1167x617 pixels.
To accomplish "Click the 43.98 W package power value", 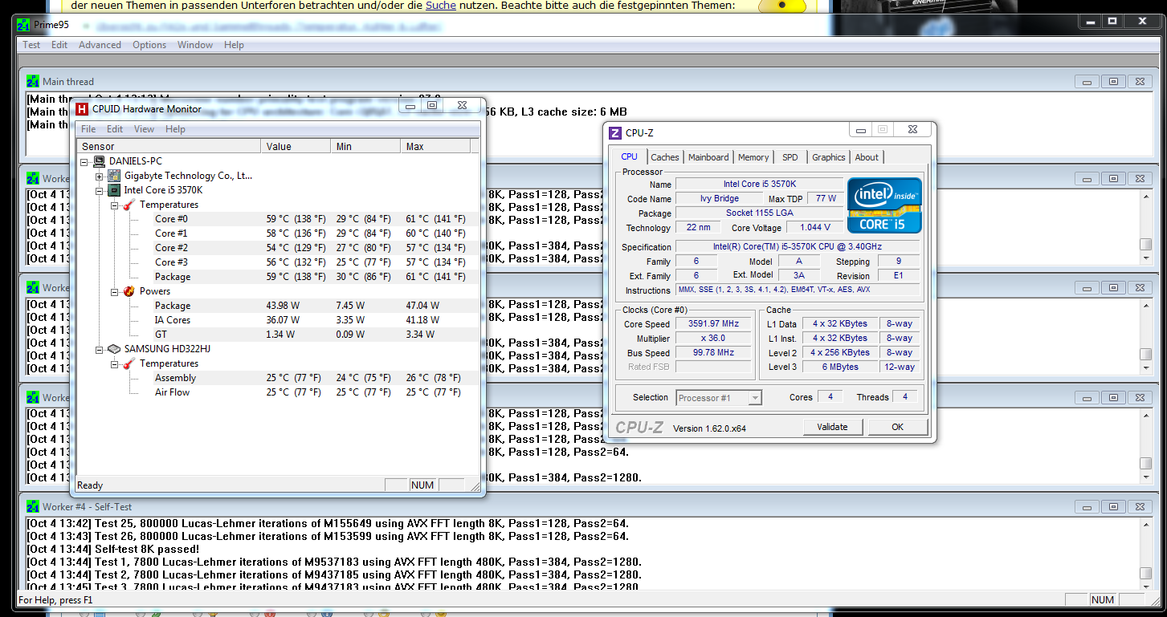I will pyautogui.click(x=282, y=306).
